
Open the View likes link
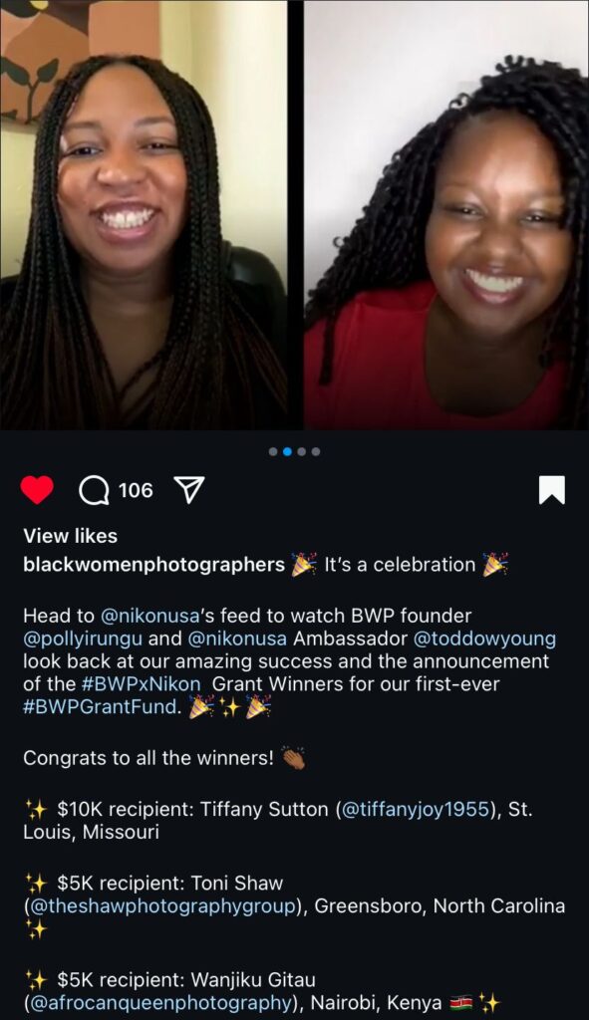point(71,536)
